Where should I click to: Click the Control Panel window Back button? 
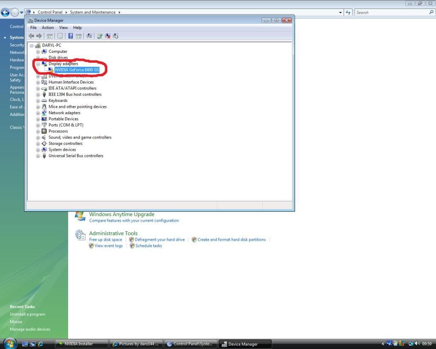pyautogui.click(x=5, y=12)
